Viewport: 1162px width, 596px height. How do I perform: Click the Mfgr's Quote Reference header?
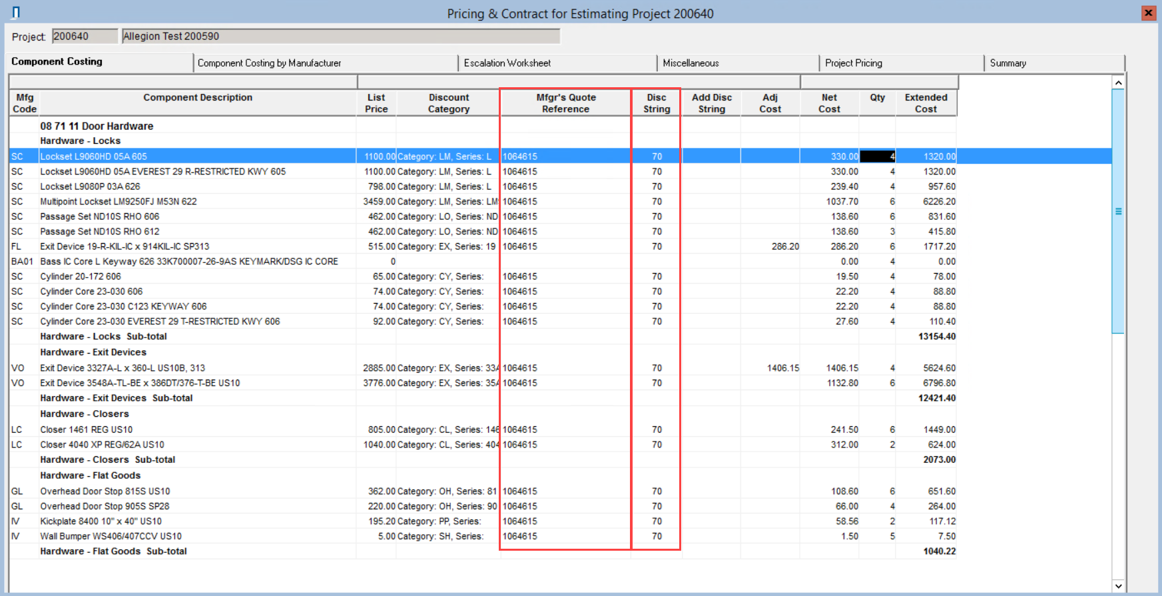pyautogui.click(x=565, y=103)
